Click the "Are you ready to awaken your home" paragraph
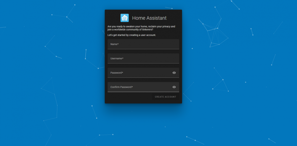The height and width of the screenshot is (146, 297). coord(141,28)
